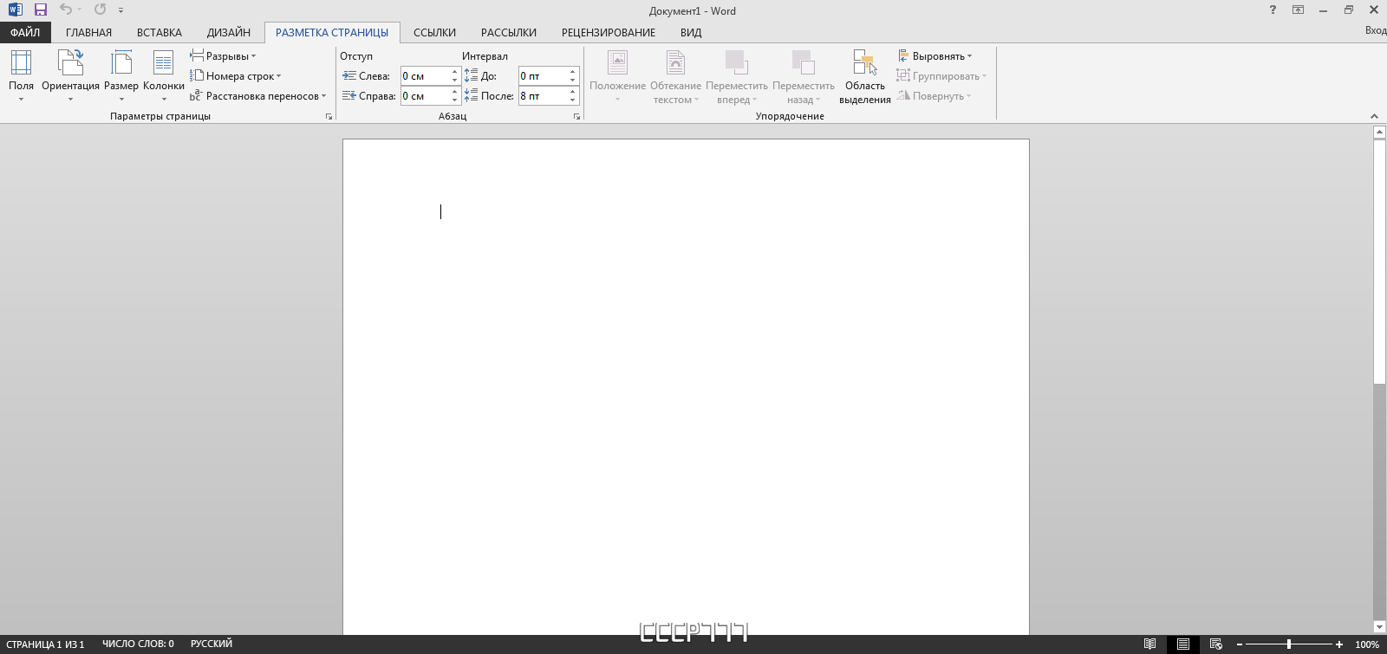Viewport: 1387px width, 654px height.
Task: Switch to Web Layout view
Action: pyautogui.click(x=1216, y=644)
